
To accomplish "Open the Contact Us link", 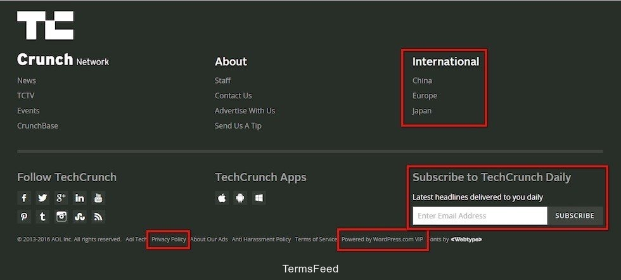I will point(233,96).
